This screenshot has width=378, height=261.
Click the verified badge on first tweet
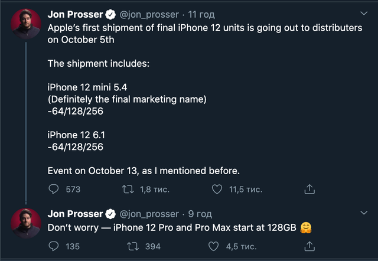click(110, 14)
